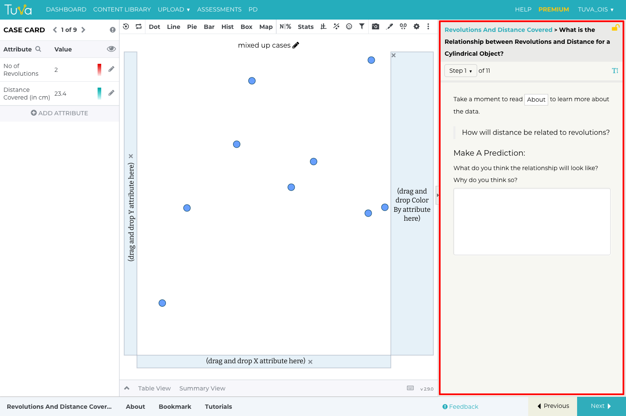Select the Box plot type
This screenshot has height=416, width=626.
[246, 26]
